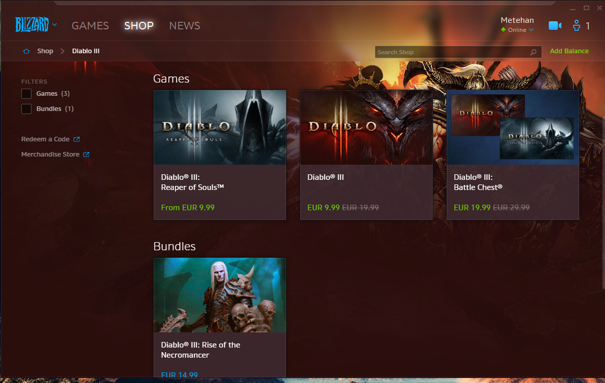Viewport: 605px width, 383px height.
Task: Open the Redeem a Code link
Action: [45, 139]
